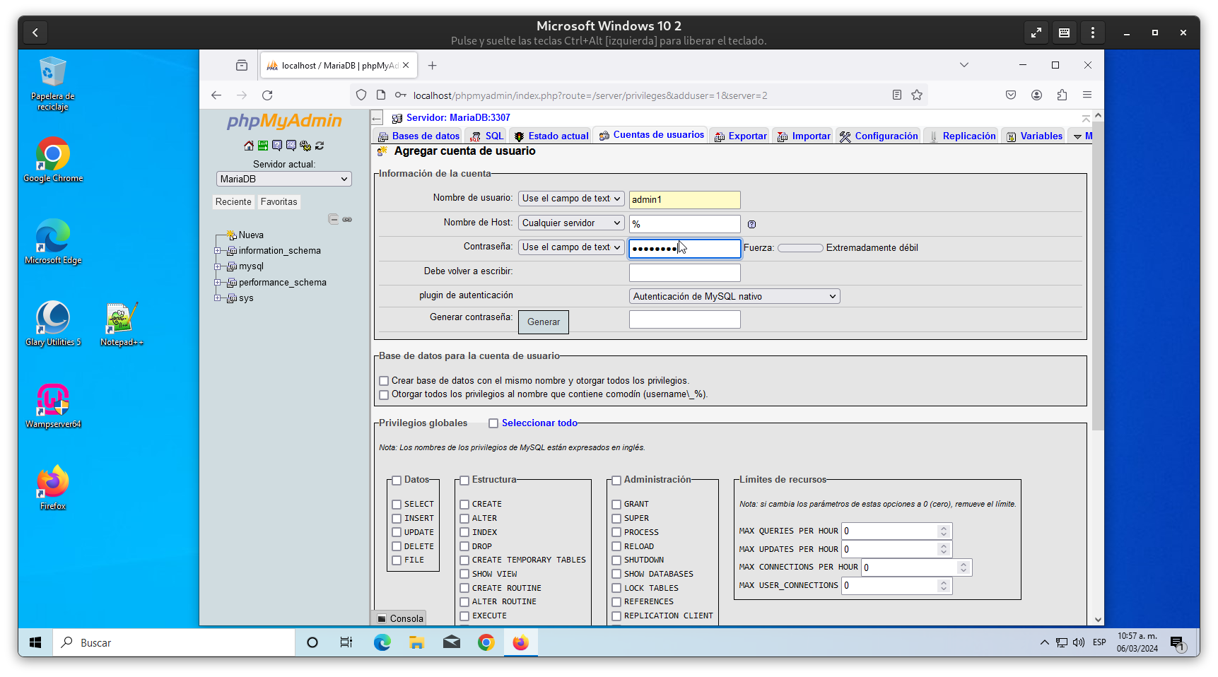Switch to the Bases de datos tab
This screenshot has width=1218, height=677.
click(418, 136)
